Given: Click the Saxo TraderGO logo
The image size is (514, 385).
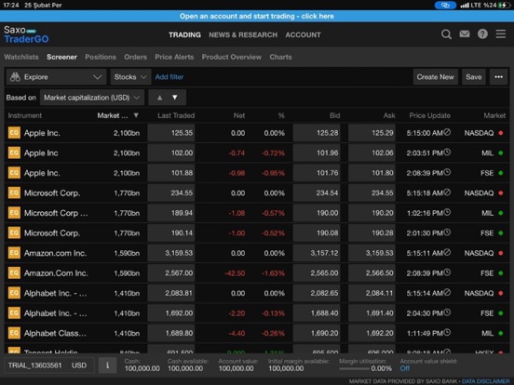Looking at the screenshot, I should click(26, 34).
